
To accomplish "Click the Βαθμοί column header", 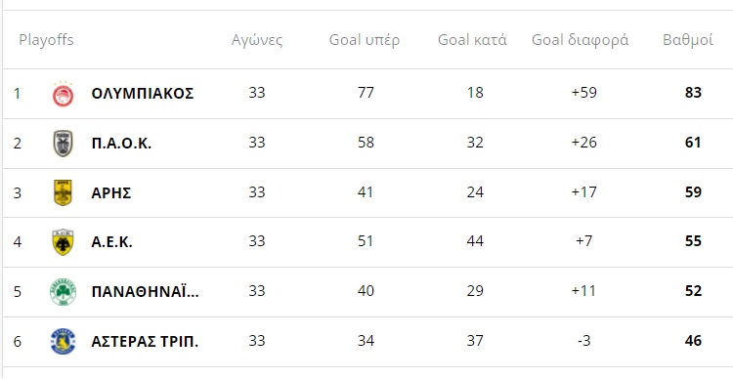I will (x=688, y=40).
